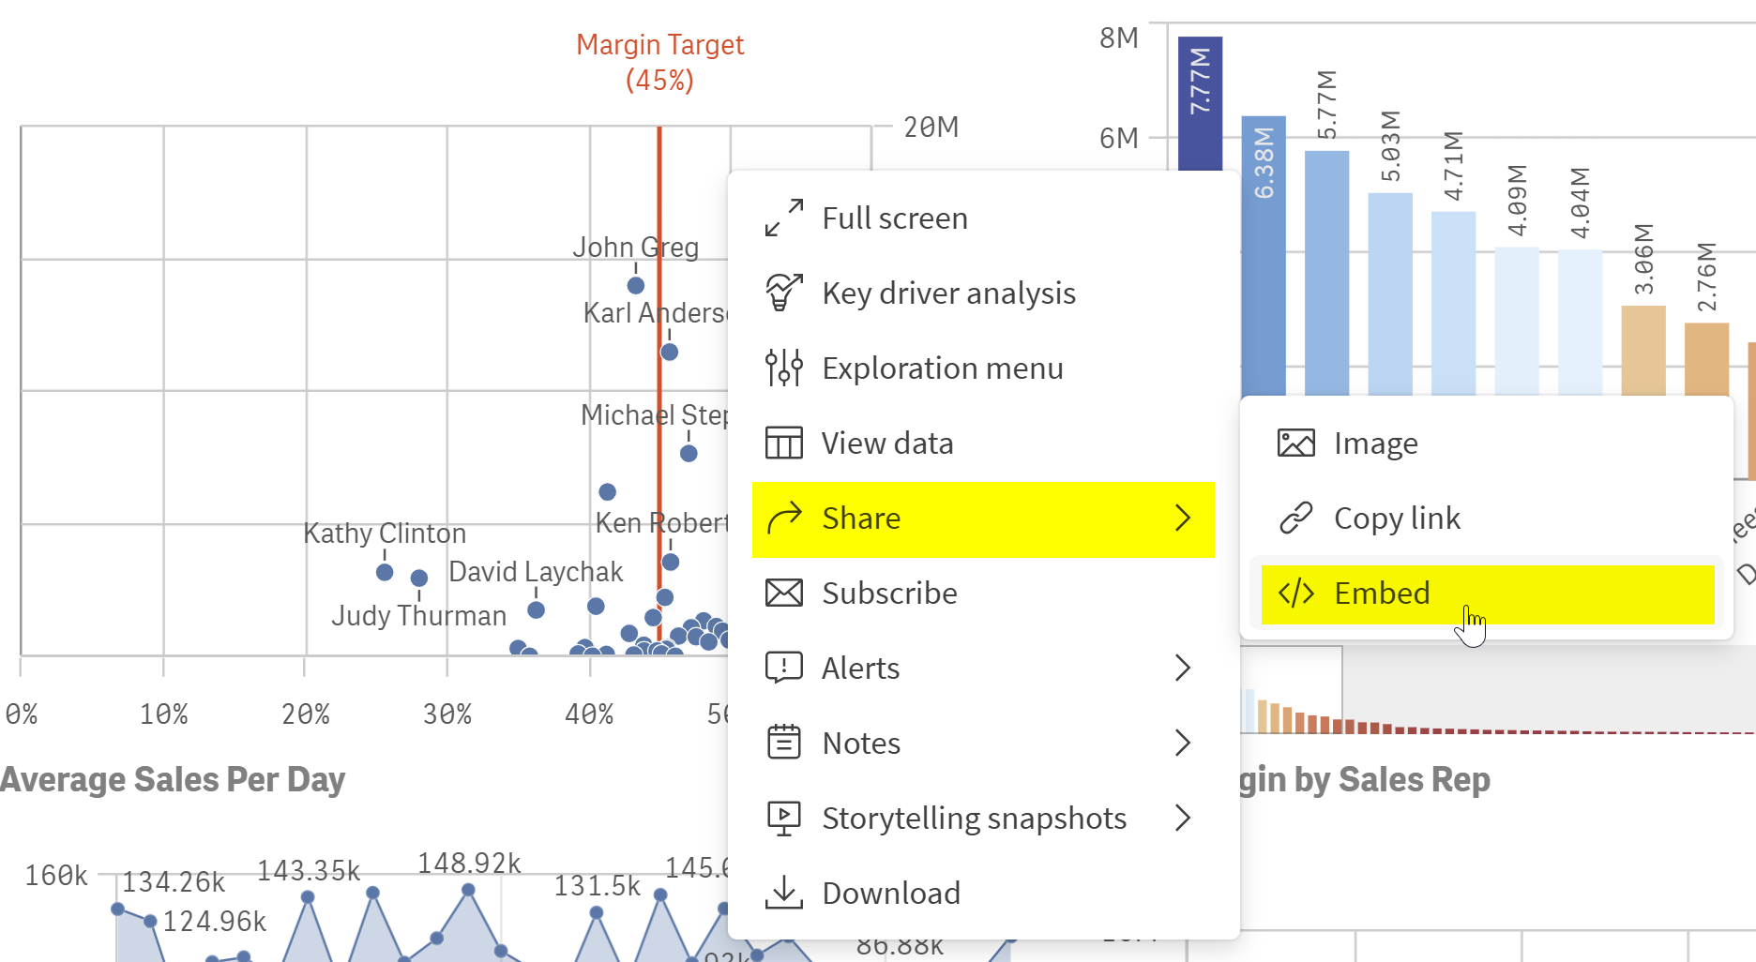Click the Copy link chain icon
1756x962 pixels.
[x=1296, y=518]
